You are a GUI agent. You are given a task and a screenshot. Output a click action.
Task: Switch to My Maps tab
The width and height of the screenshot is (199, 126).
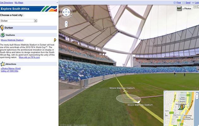19,3
